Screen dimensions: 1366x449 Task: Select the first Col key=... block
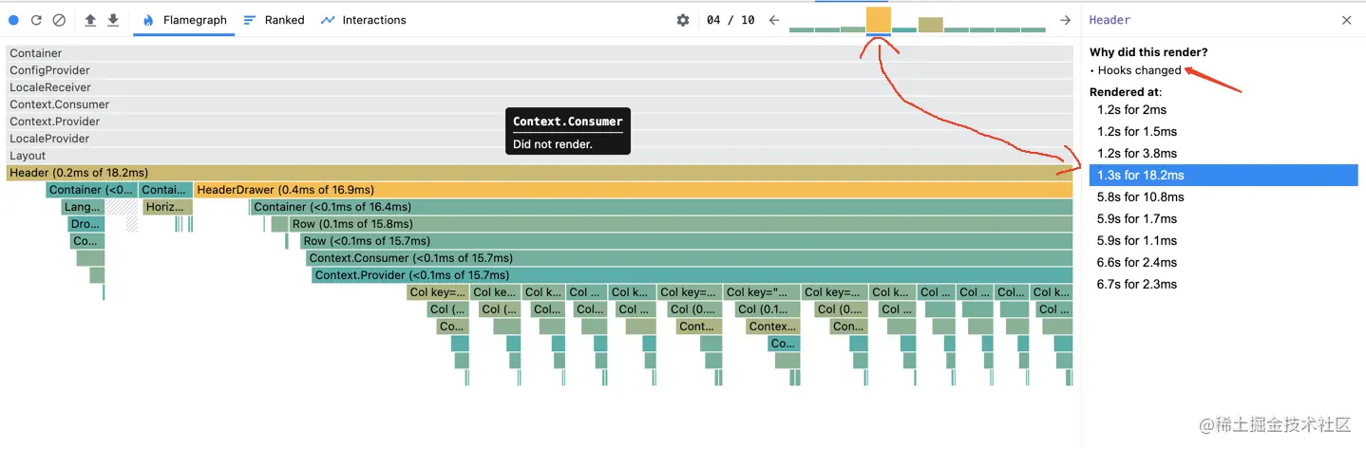[x=438, y=292]
